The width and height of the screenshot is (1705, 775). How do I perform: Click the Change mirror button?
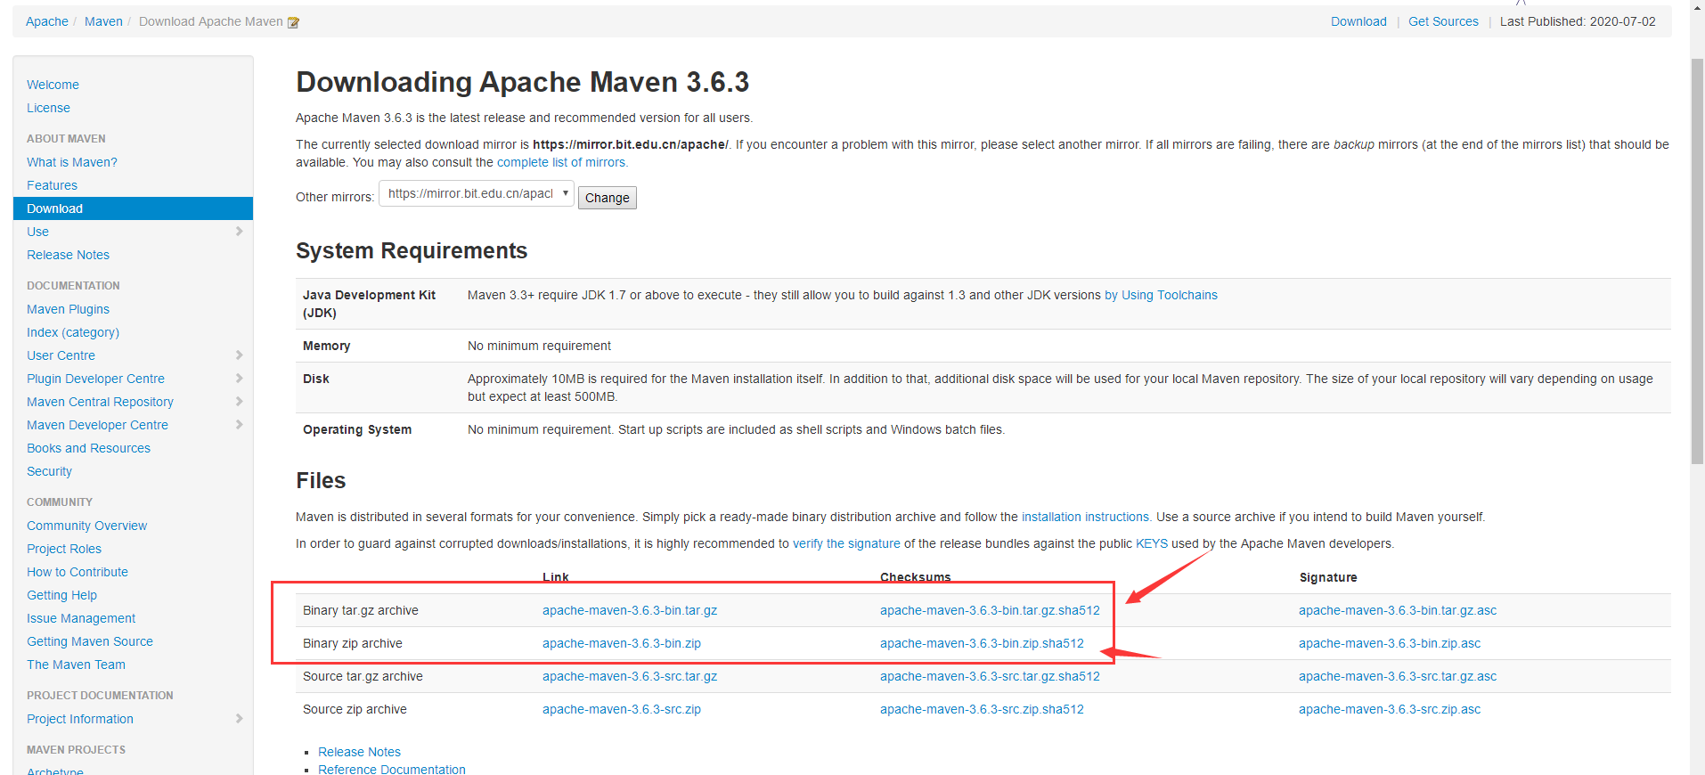608,198
